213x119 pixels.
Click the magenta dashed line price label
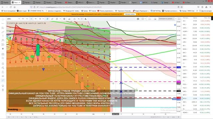(x=178, y=82)
